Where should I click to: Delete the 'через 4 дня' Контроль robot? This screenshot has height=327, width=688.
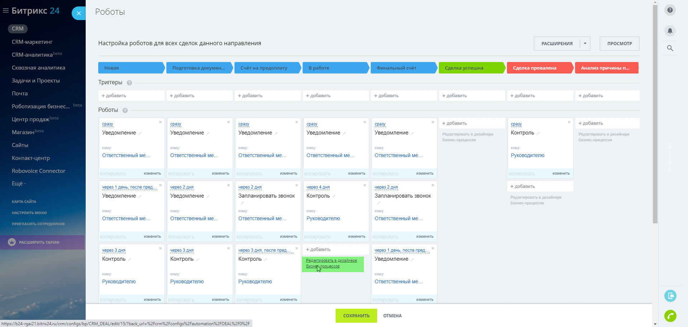click(365, 185)
